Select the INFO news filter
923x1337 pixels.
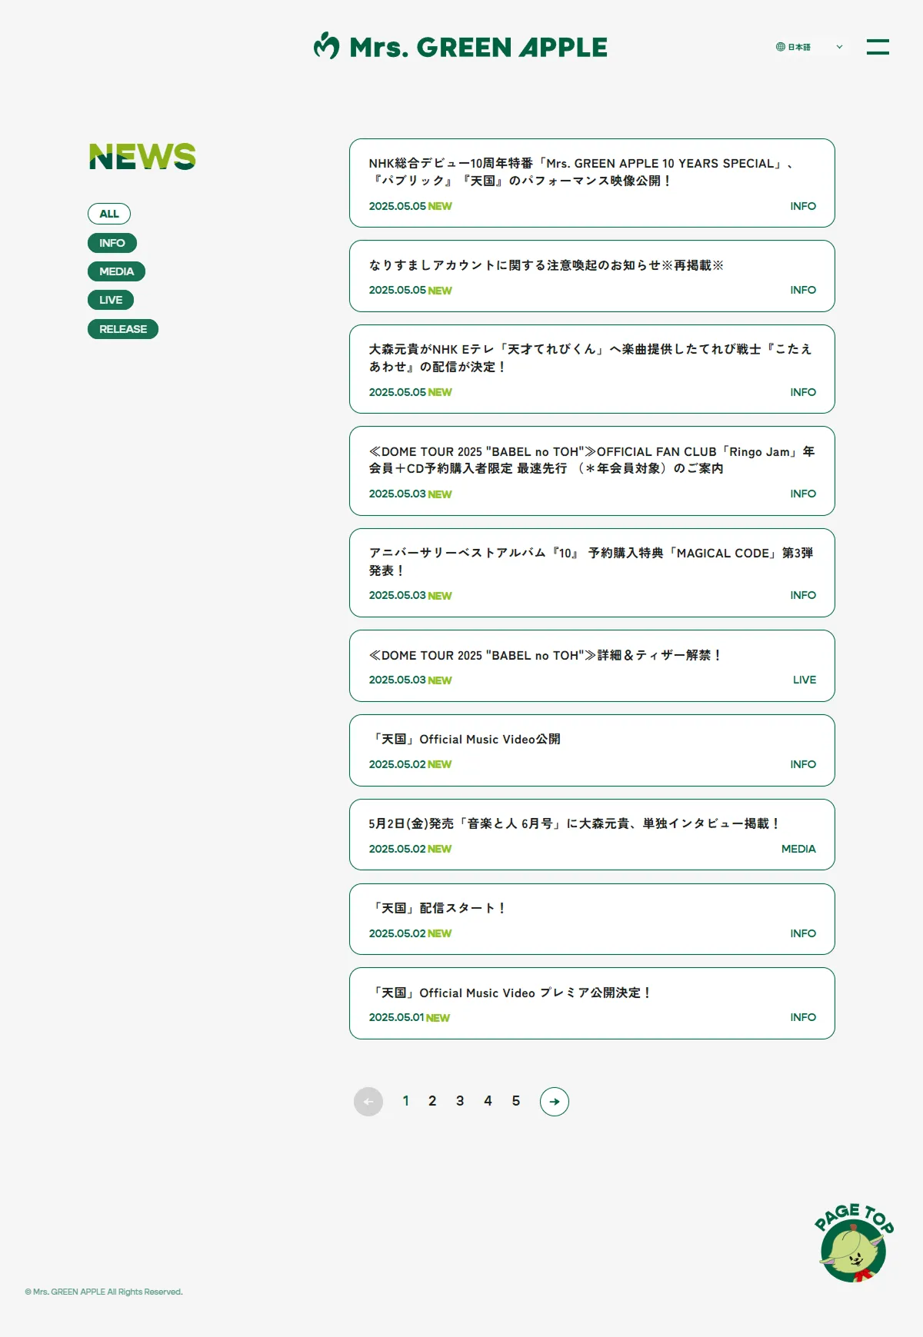pyautogui.click(x=112, y=243)
